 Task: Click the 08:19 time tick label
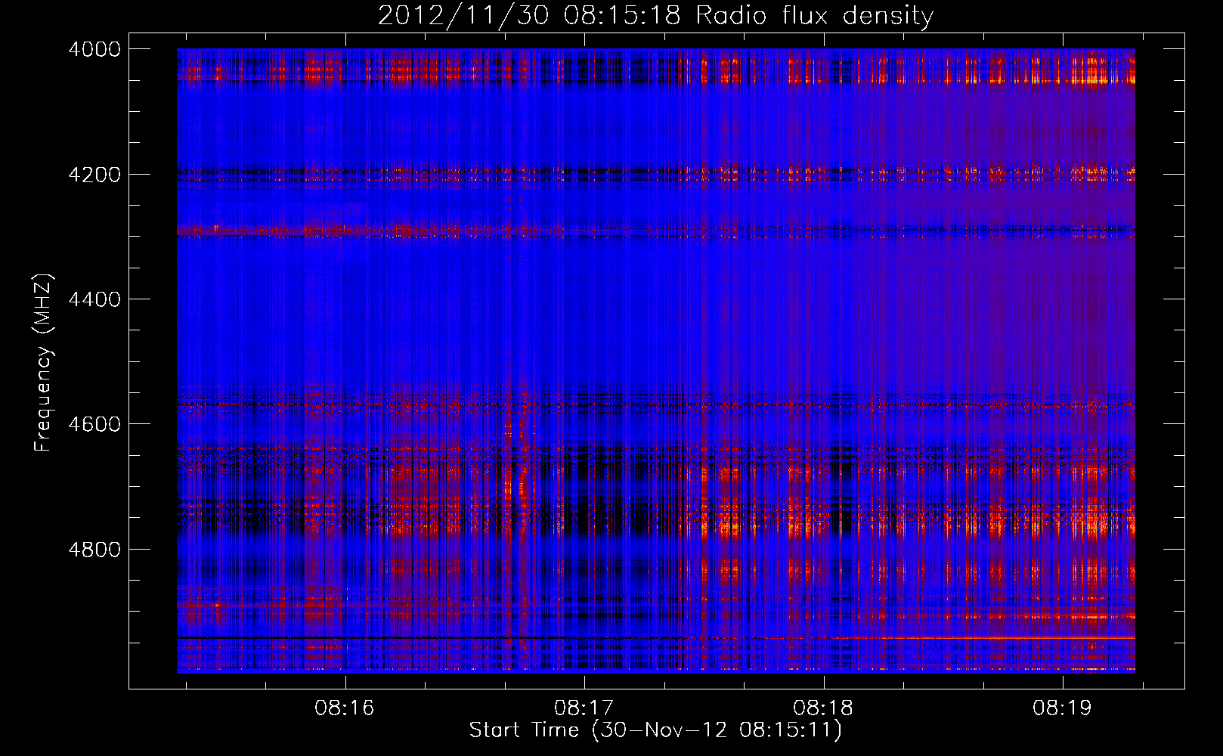1063,708
